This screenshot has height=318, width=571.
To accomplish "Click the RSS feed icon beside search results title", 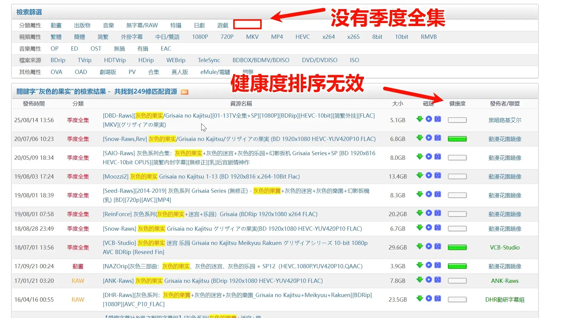I will pyautogui.click(x=185, y=92).
